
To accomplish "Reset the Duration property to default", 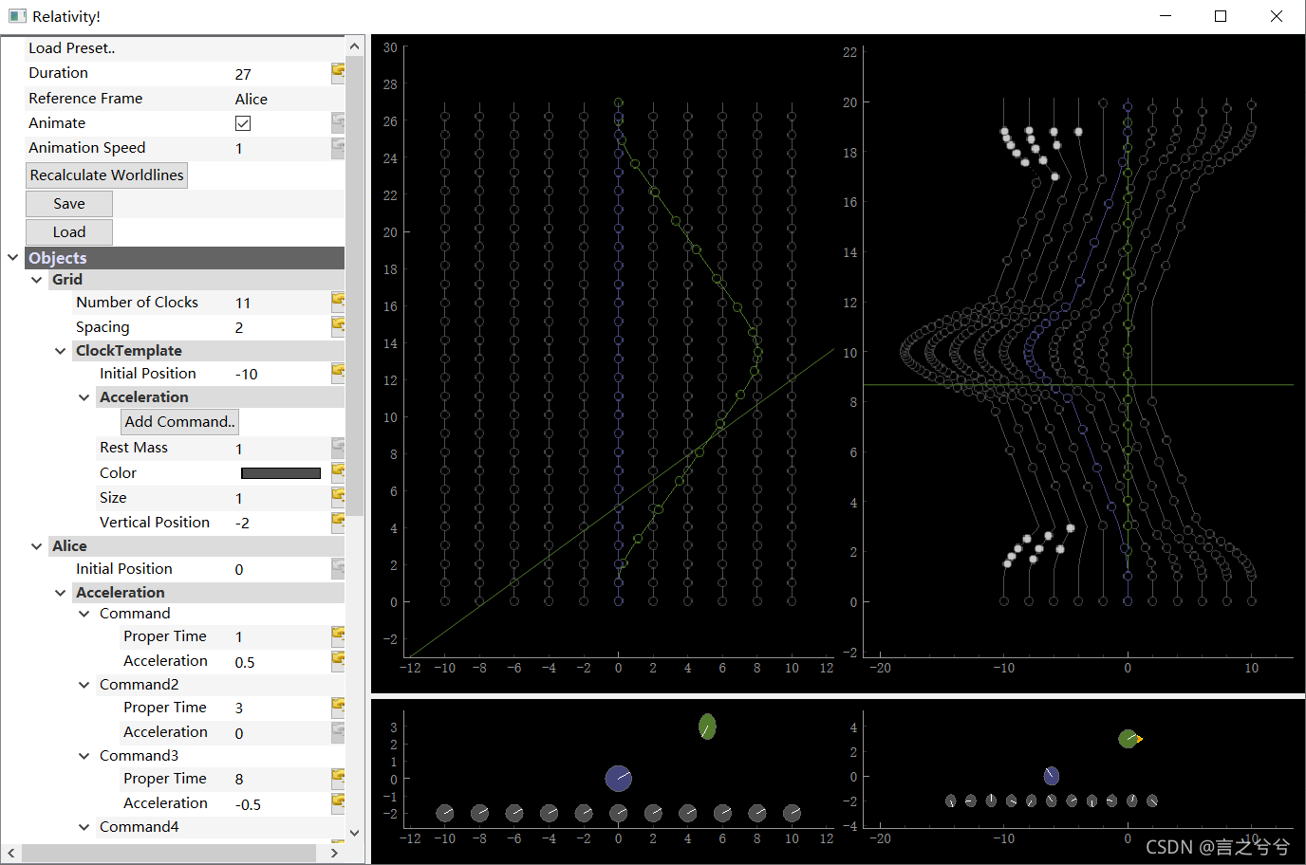I will [x=337, y=73].
